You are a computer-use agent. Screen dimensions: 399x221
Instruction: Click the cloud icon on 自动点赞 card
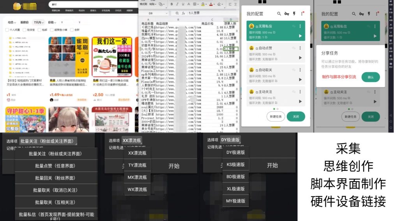point(294,48)
